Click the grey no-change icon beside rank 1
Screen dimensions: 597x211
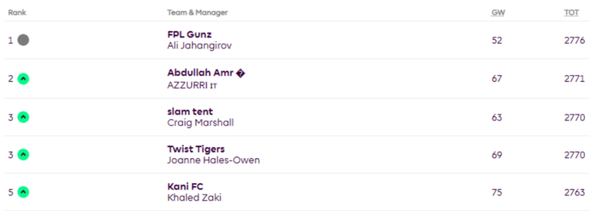tap(23, 40)
